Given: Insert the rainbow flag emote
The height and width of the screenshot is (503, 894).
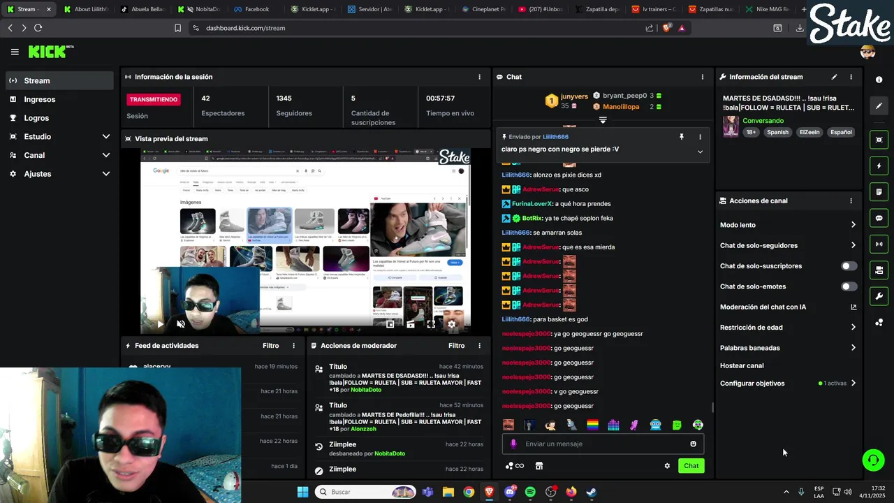Looking at the screenshot, I should [592, 425].
